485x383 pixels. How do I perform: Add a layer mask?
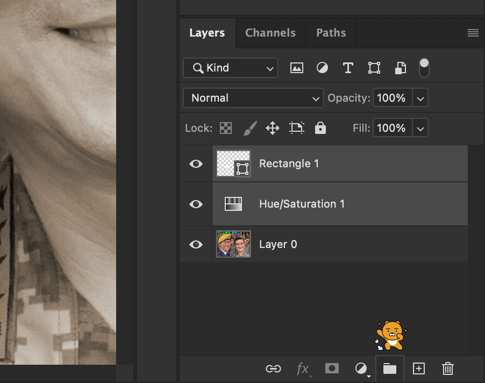tap(332, 368)
